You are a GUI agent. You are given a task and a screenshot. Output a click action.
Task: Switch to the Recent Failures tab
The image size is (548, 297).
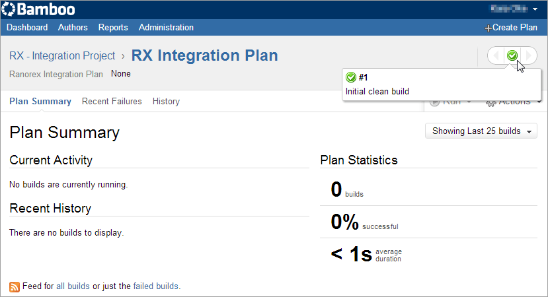(x=112, y=101)
